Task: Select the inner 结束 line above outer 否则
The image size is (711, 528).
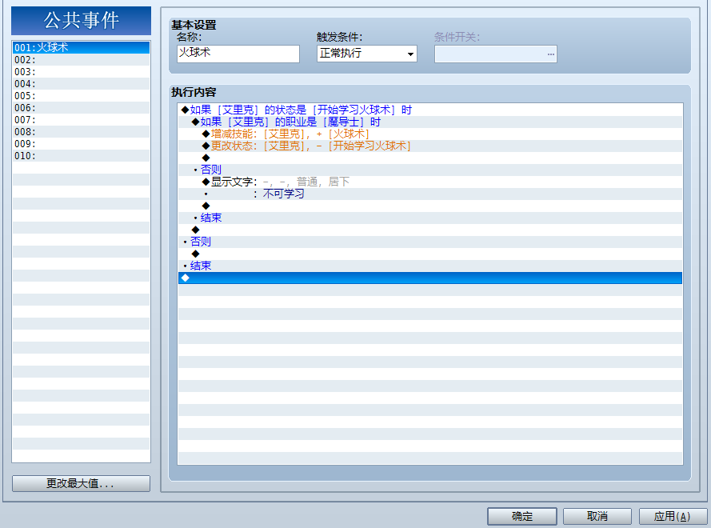Action: click(430, 218)
